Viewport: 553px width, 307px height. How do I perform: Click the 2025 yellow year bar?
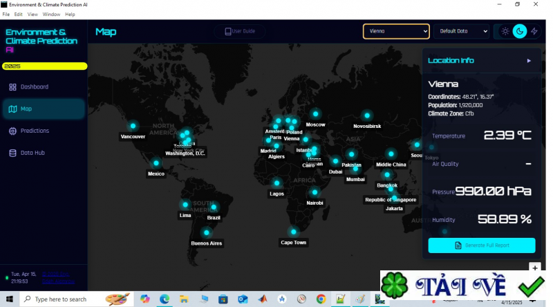44,66
